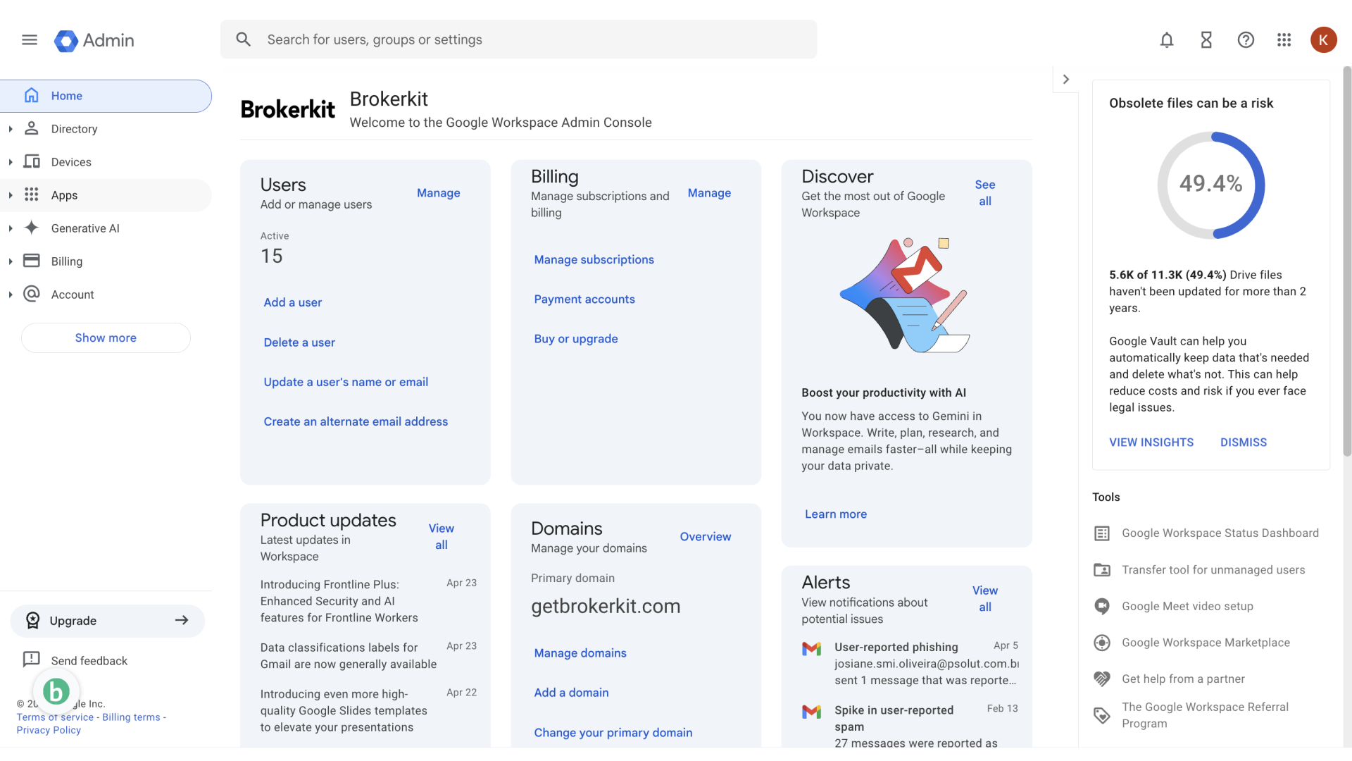Click Manage in the Billing card

pyautogui.click(x=709, y=193)
